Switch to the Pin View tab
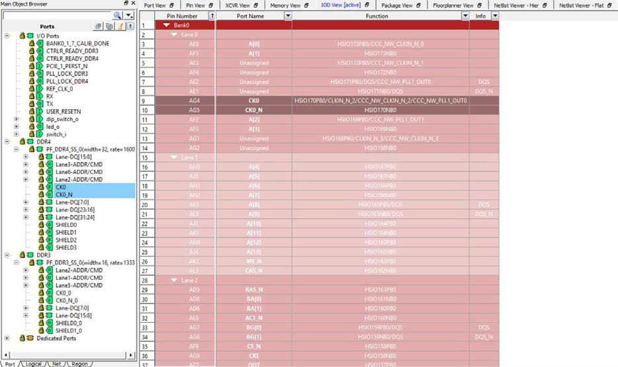The height and width of the screenshot is (367, 618). [195, 5]
